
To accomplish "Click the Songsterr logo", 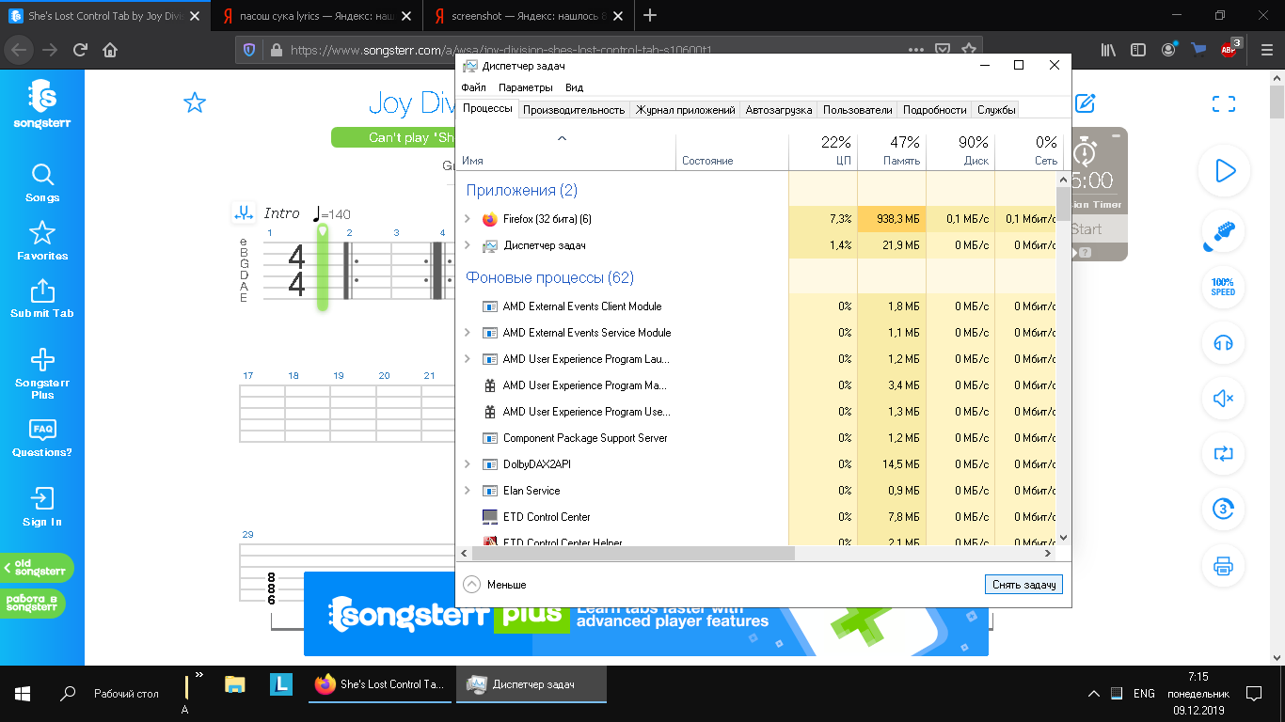I will [42, 103].
